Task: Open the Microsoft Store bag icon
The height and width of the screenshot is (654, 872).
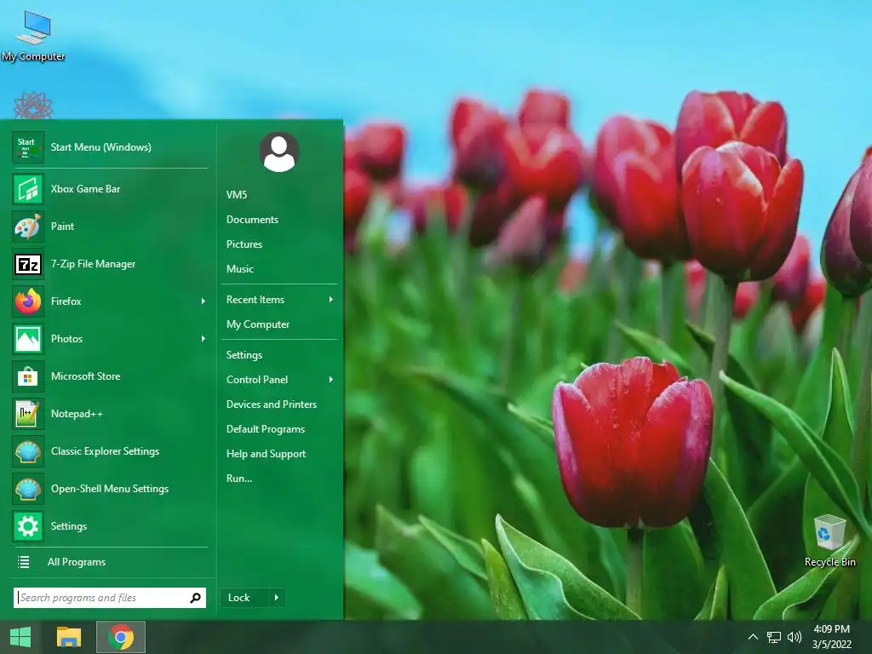Action: tap(27, 376)
